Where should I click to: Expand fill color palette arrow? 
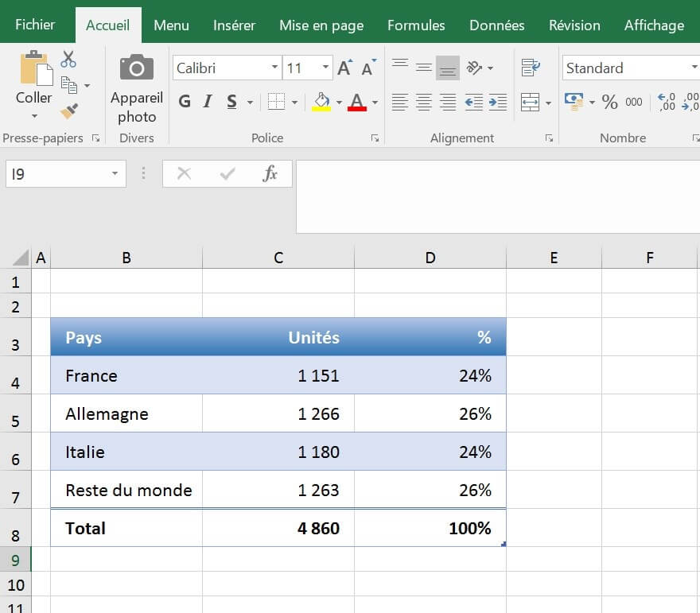click(x=340, y=102)
